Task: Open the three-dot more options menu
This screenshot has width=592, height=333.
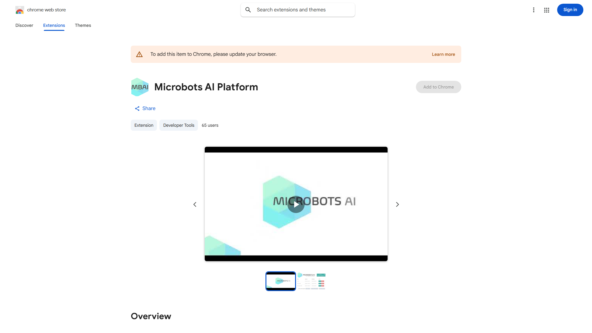Action: [533, 10]
